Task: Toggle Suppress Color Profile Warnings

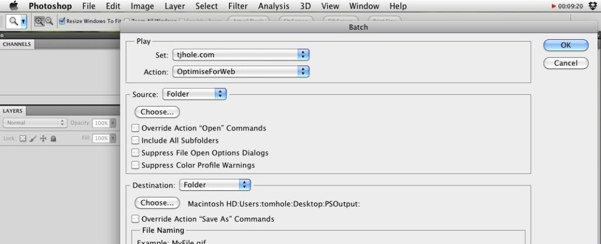Action: click(136, 165)
